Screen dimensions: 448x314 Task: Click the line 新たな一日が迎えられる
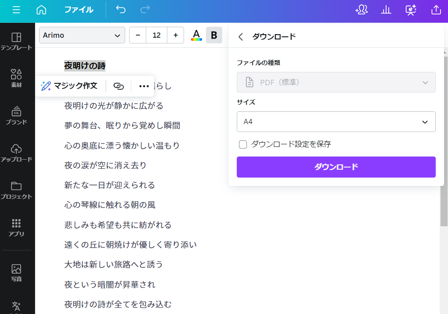tap(109, 185)
